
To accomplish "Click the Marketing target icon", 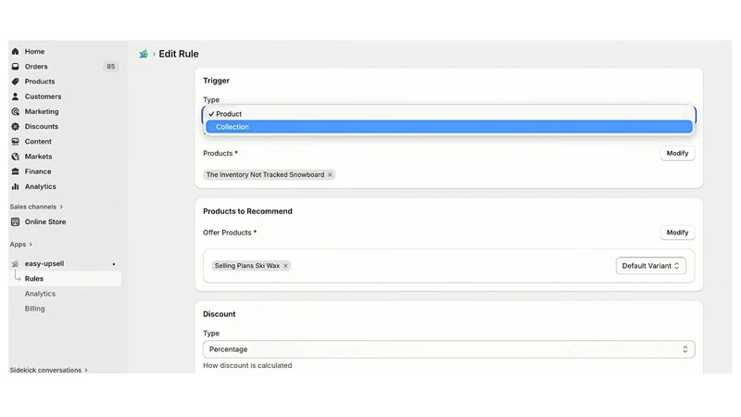I will [15, 111].
